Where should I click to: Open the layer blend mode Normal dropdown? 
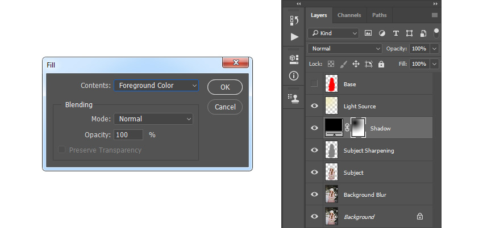tap(345, 49)
